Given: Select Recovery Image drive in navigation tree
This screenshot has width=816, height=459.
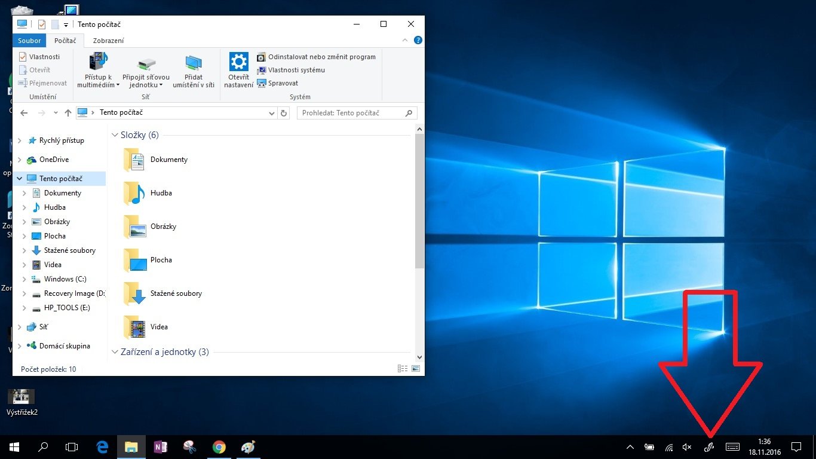Looking at the screenshot, I should pyautogui.click(x=68, y=293).
